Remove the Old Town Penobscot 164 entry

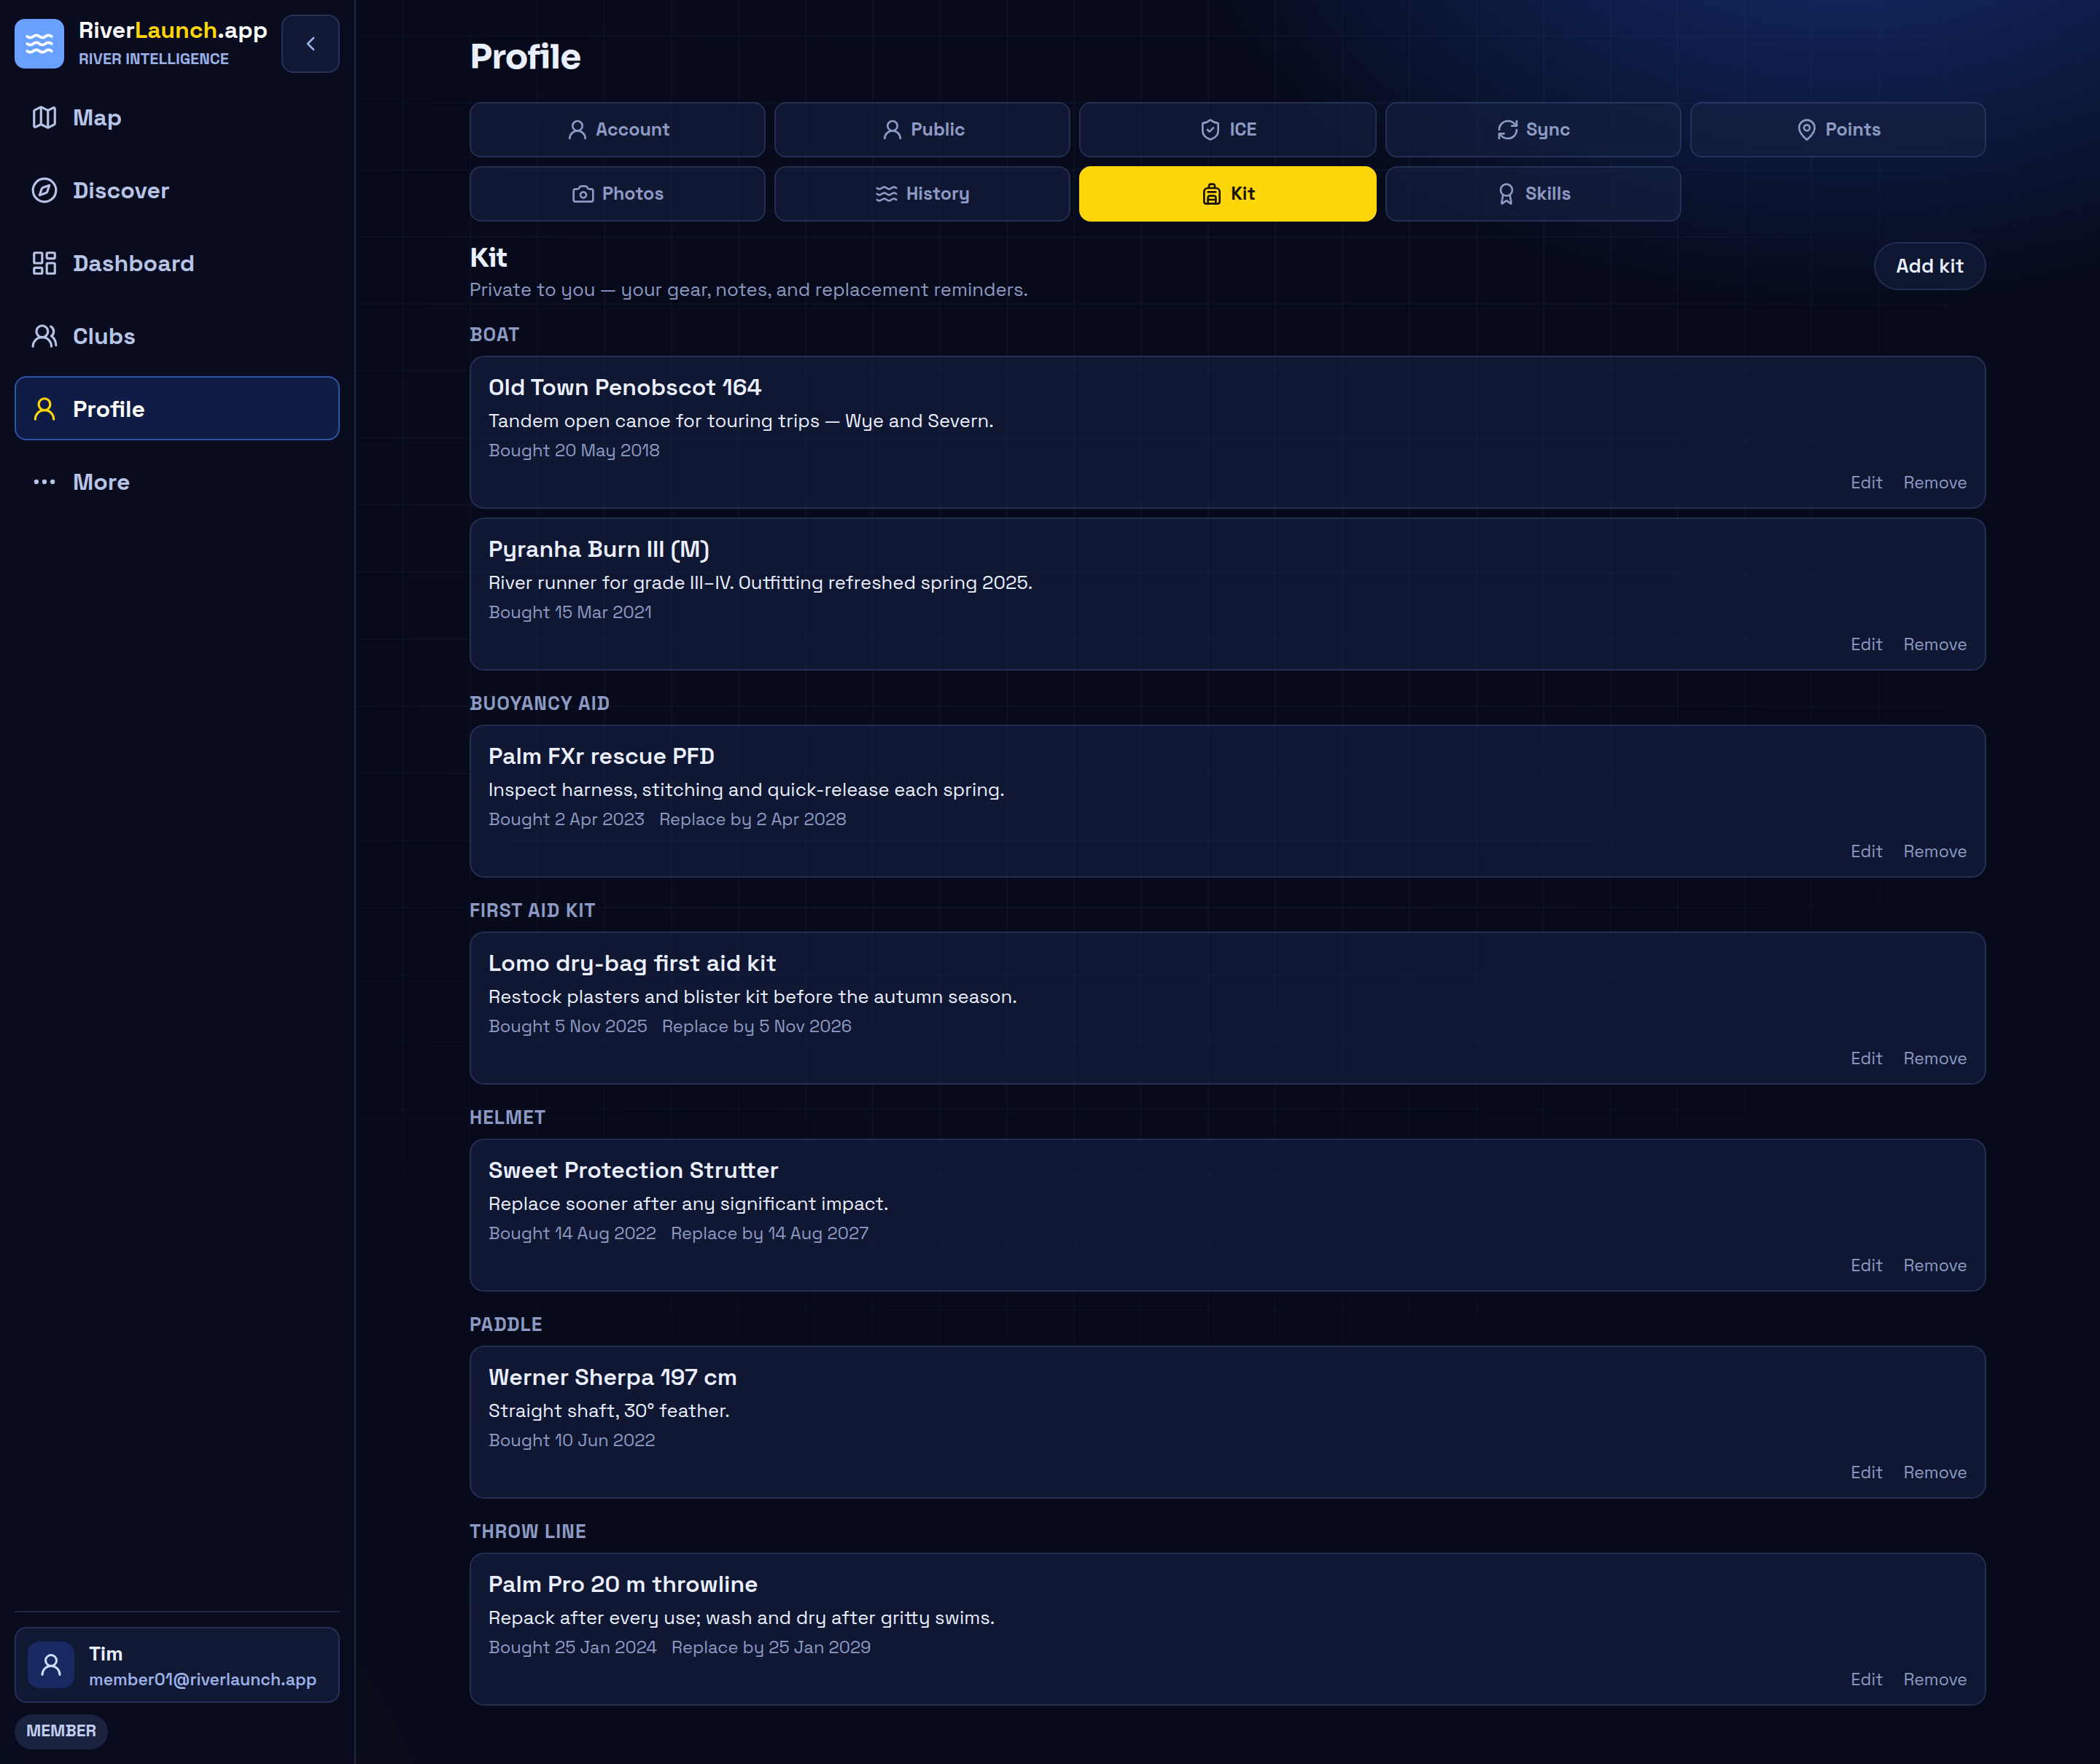pos(1935,483)
